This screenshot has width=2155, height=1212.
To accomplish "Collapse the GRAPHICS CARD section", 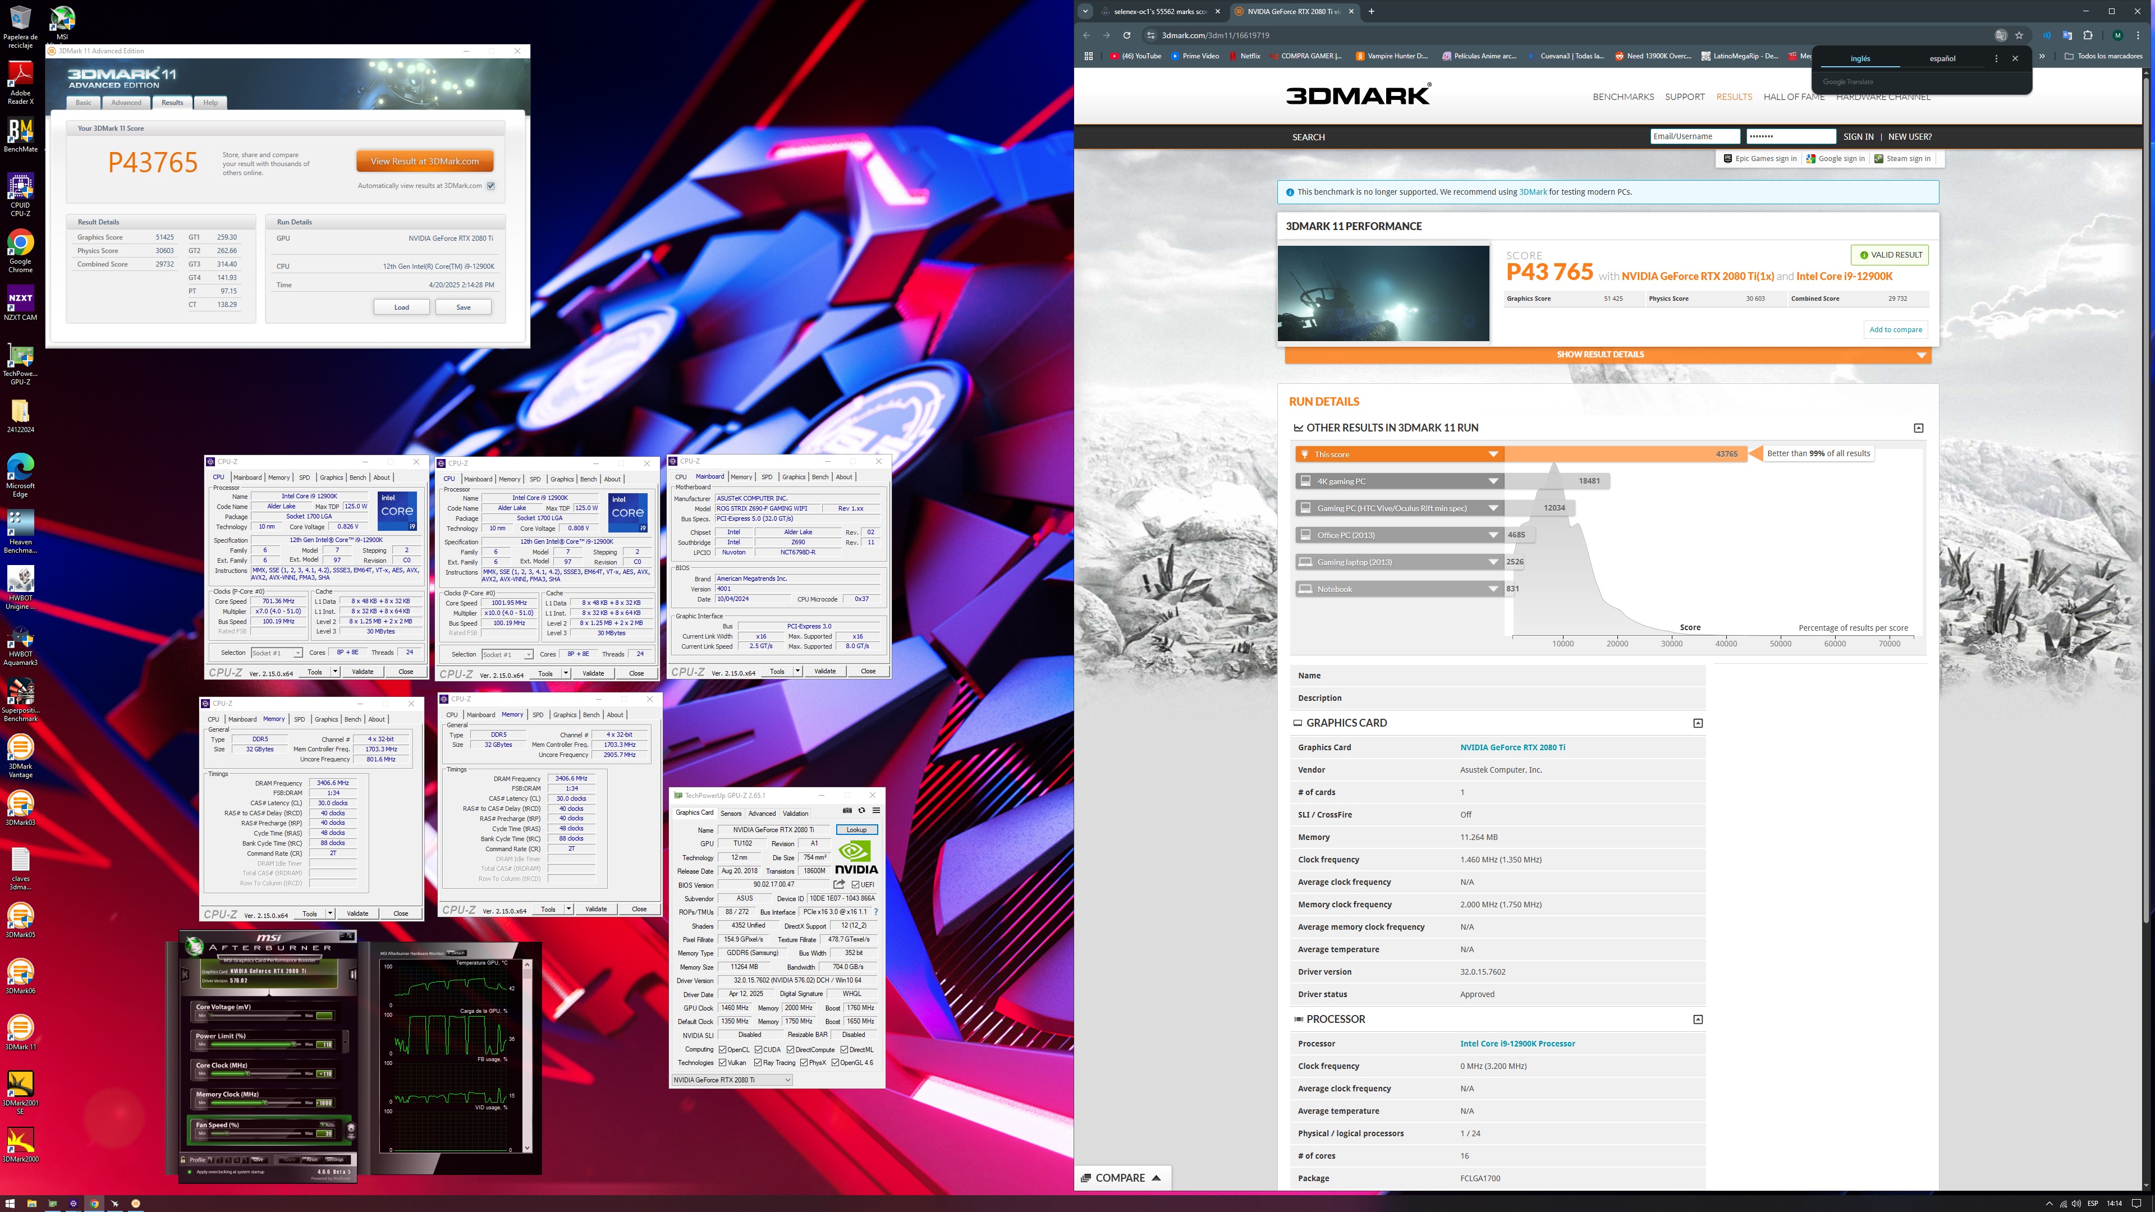I will tap(1698, 723).
